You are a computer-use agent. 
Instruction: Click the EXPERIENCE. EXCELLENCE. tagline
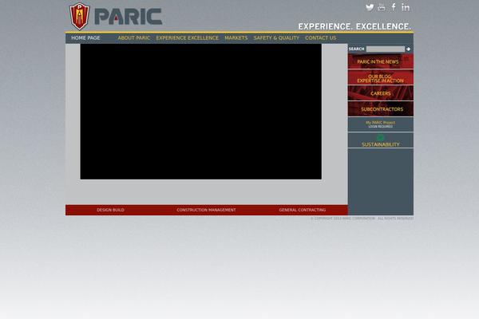pyautogui.click(x=354, y=26)
